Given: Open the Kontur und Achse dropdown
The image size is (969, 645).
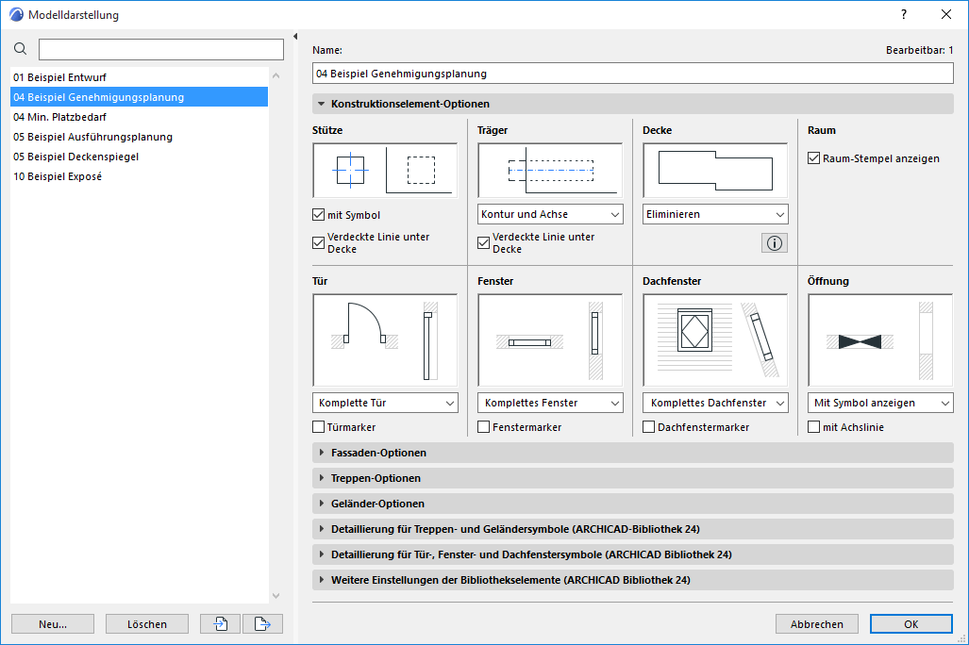Looking at the screenshot, I should pos(550,214).
